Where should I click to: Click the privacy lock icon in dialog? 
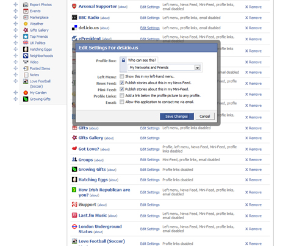123,60
